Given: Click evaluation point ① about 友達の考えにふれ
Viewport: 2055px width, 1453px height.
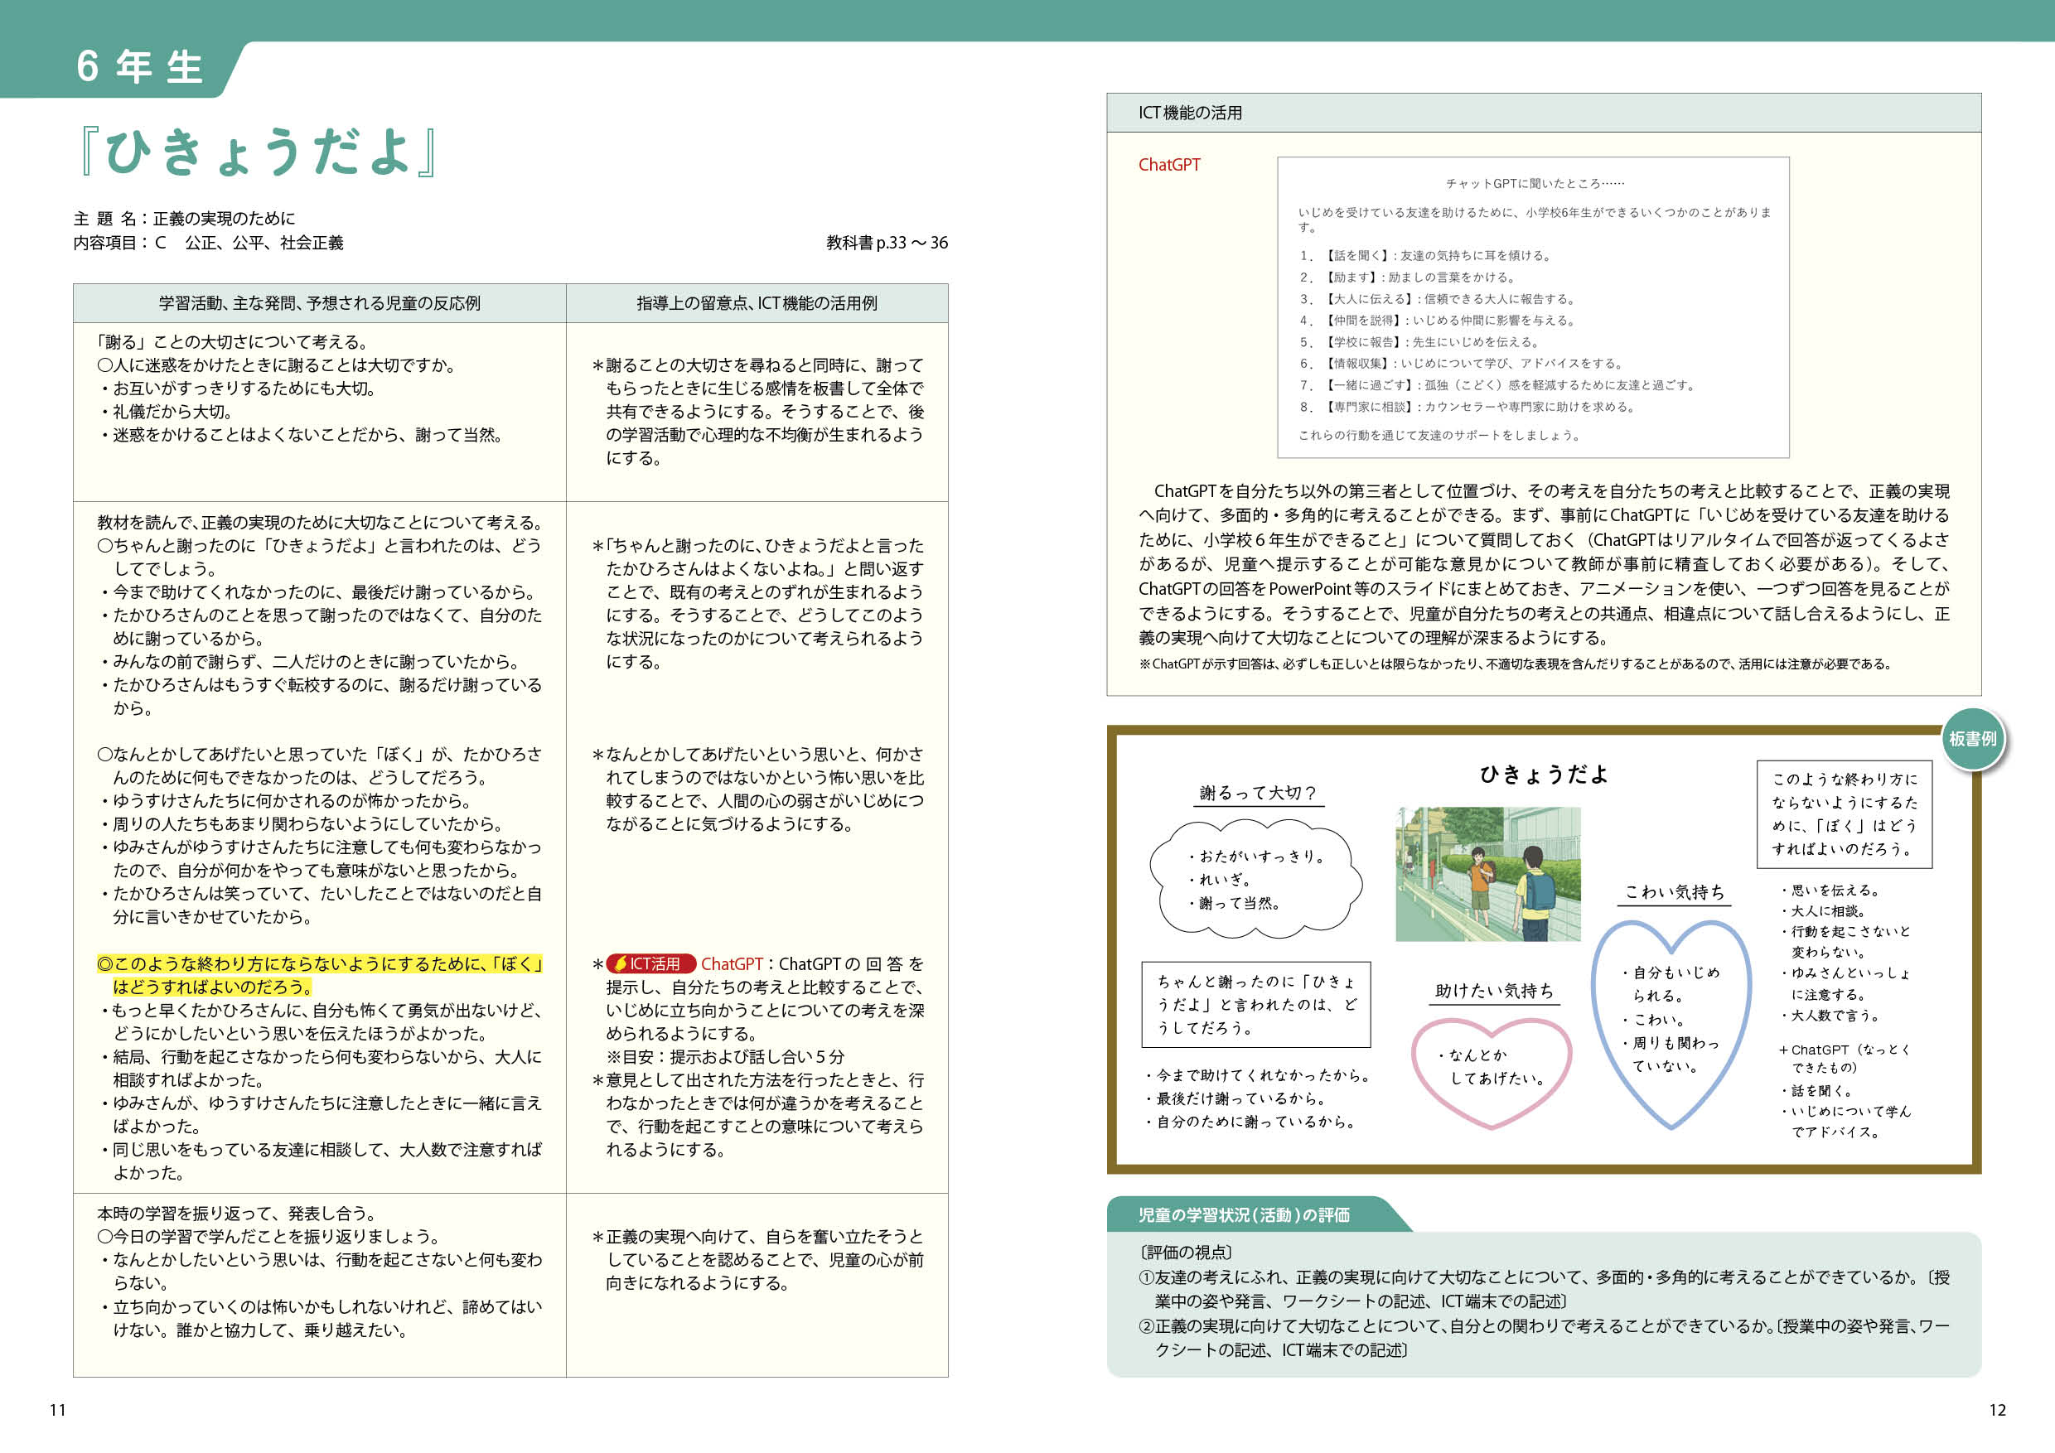Looking at the screenshot, I should click(x=1543, y=1289).
